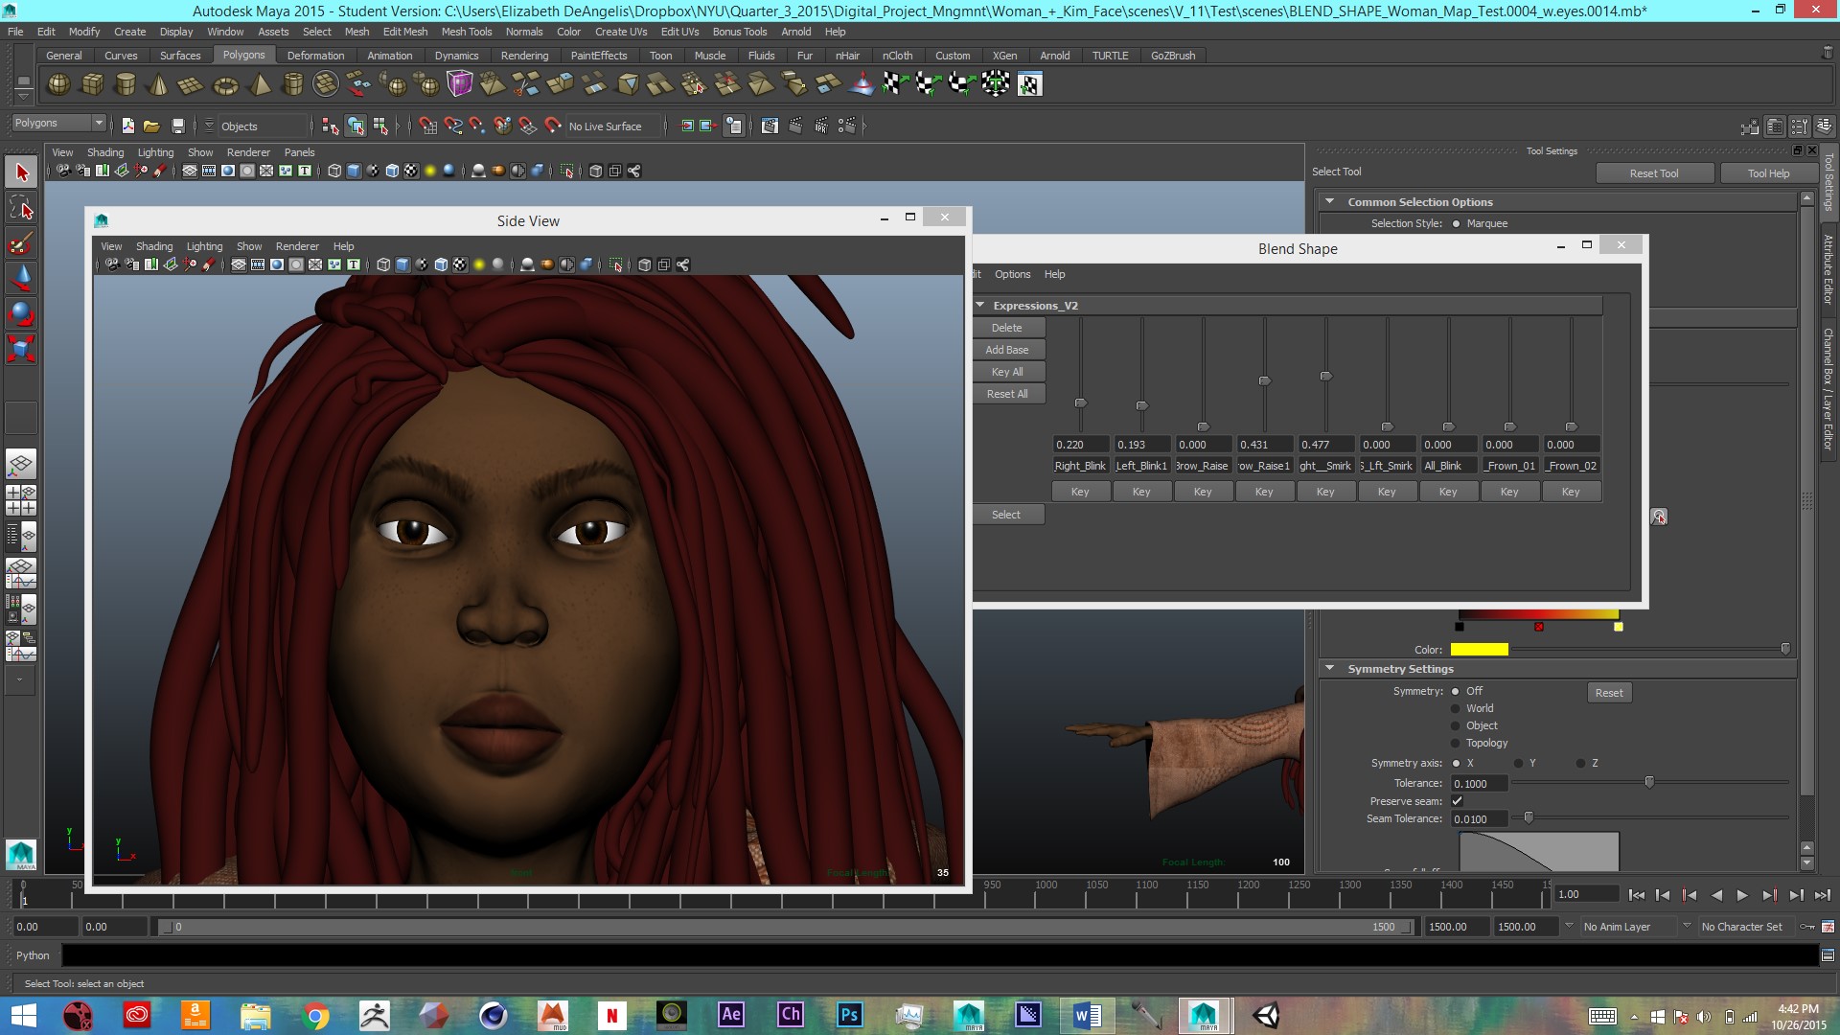Set Symmetry to Topology
Image resolution: width=1840 pixels, height=1035 pixels.
1456,743
